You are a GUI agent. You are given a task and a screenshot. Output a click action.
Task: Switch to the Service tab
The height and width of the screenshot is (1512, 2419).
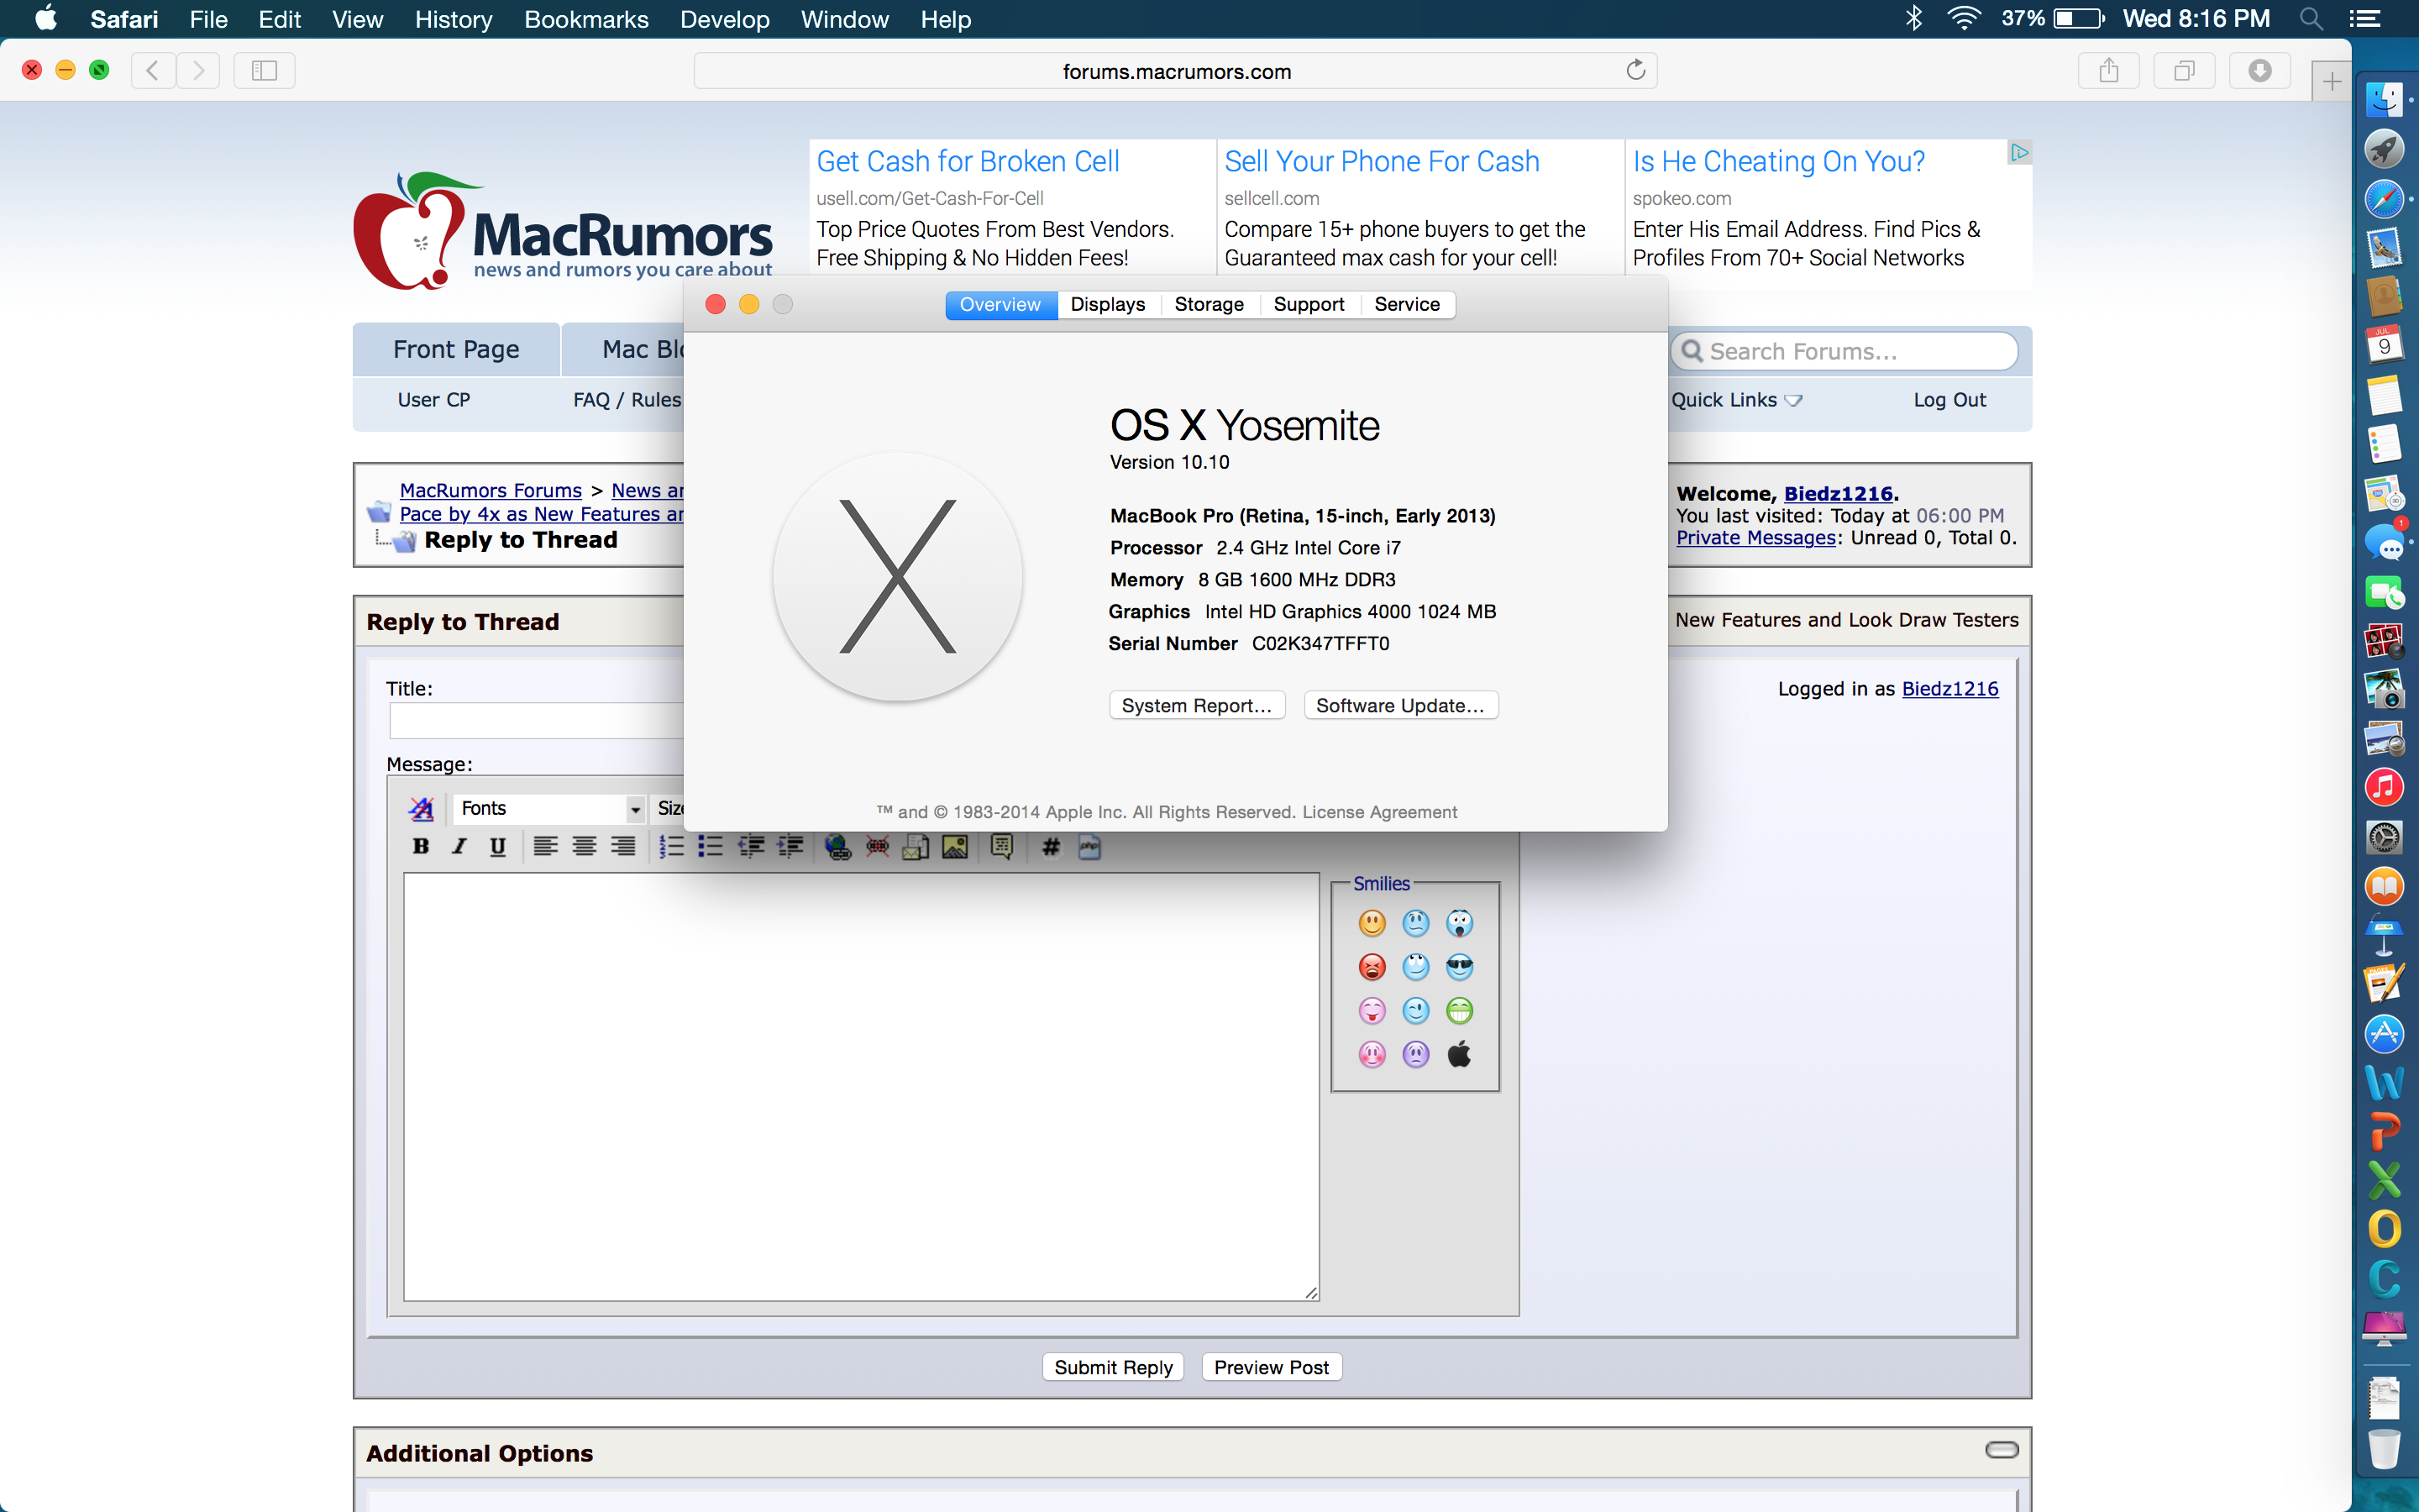[x=1406, y=304]
